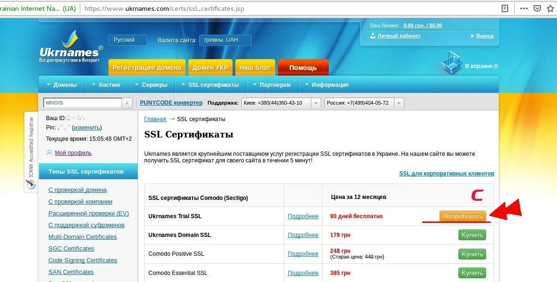The height and width of the screenshot is (282, 557).
Task: Open Multi-Domain Certificates sidebar link
Action: pos(82,236)
